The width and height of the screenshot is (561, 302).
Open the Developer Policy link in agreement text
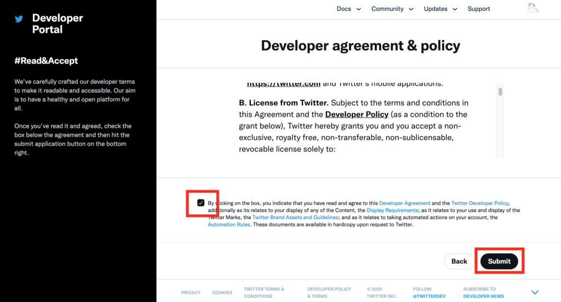(357, 114)
